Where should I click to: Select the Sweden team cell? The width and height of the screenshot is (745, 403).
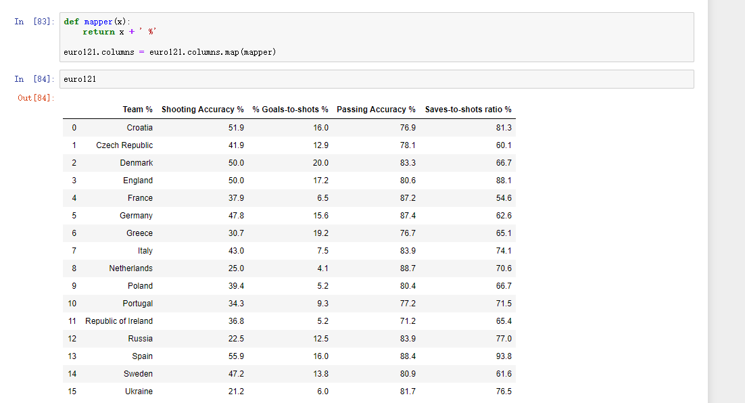pyautogui.click(x=139, y=374)
